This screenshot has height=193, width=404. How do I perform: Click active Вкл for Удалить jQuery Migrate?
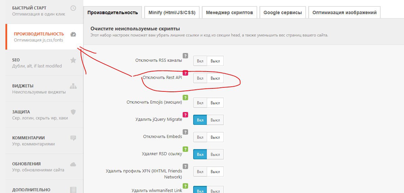click(x=200, y=120)
